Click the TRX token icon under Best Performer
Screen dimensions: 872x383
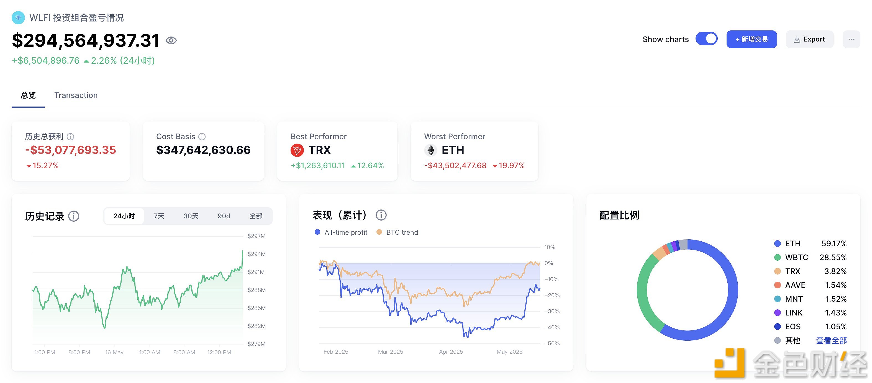[297, 150]
